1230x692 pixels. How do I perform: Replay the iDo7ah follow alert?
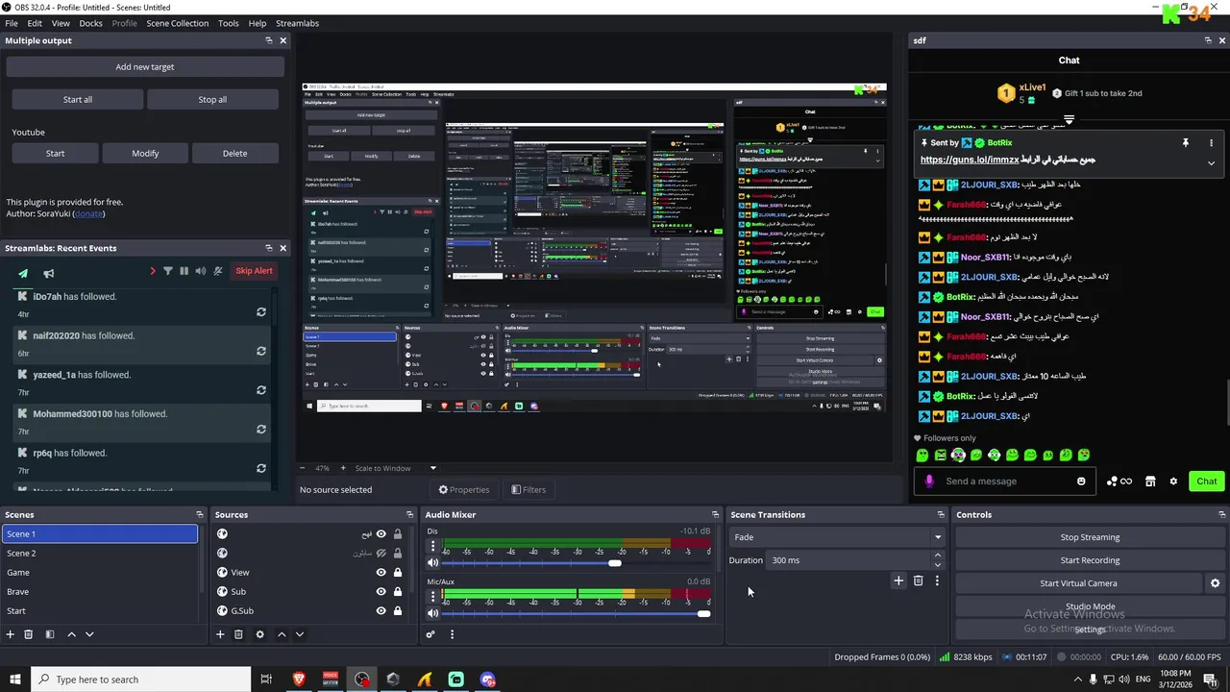coord(260,312)
